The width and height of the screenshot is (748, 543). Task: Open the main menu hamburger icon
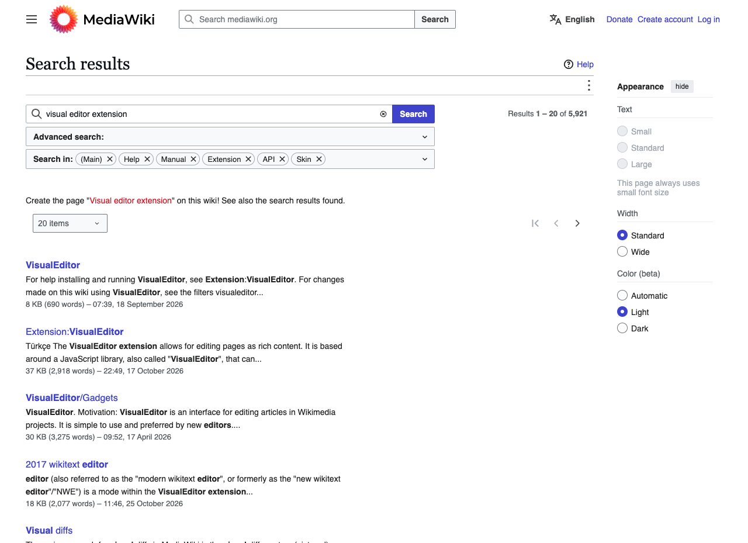[32, 19]
